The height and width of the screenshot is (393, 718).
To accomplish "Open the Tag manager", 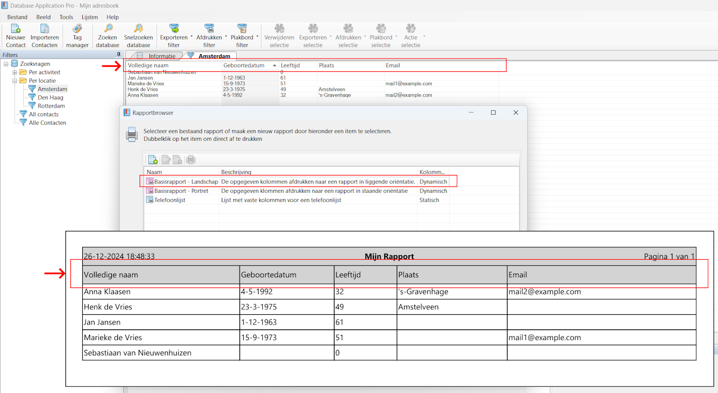I will click(77, 29).
